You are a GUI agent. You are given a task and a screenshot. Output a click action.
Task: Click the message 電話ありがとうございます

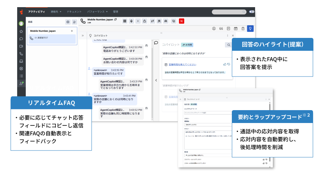[x=123, y=49]
